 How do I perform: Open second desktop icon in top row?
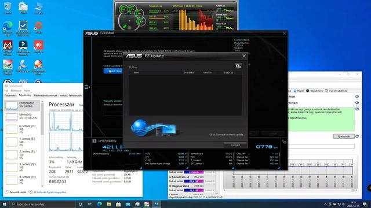click(x=23, y=8)
